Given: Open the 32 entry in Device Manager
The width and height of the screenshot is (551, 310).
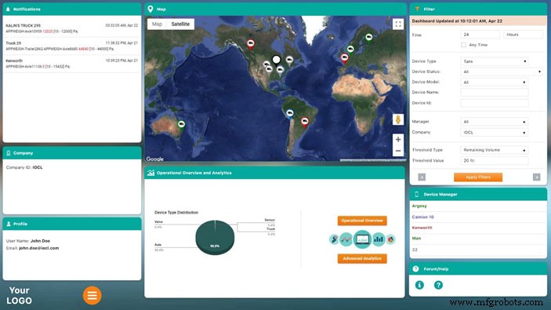Looking at the screenshot, I should pos(415,250).
